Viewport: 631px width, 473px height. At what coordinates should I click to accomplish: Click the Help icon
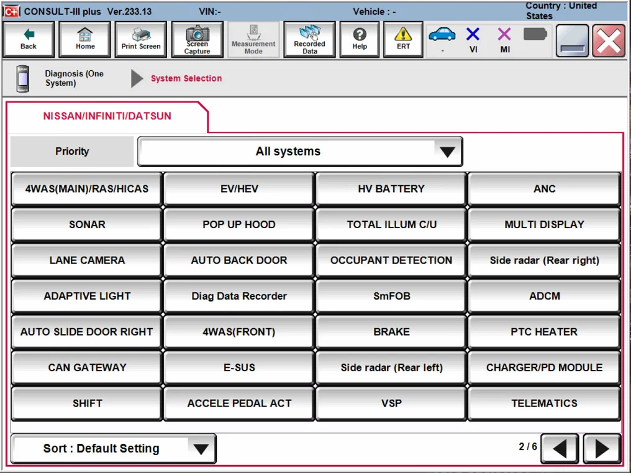(360, 39)
